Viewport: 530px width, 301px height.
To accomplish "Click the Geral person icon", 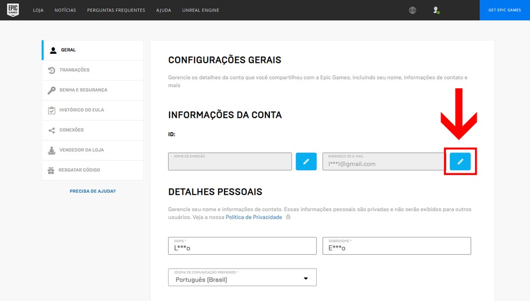I will coord(53,50).
